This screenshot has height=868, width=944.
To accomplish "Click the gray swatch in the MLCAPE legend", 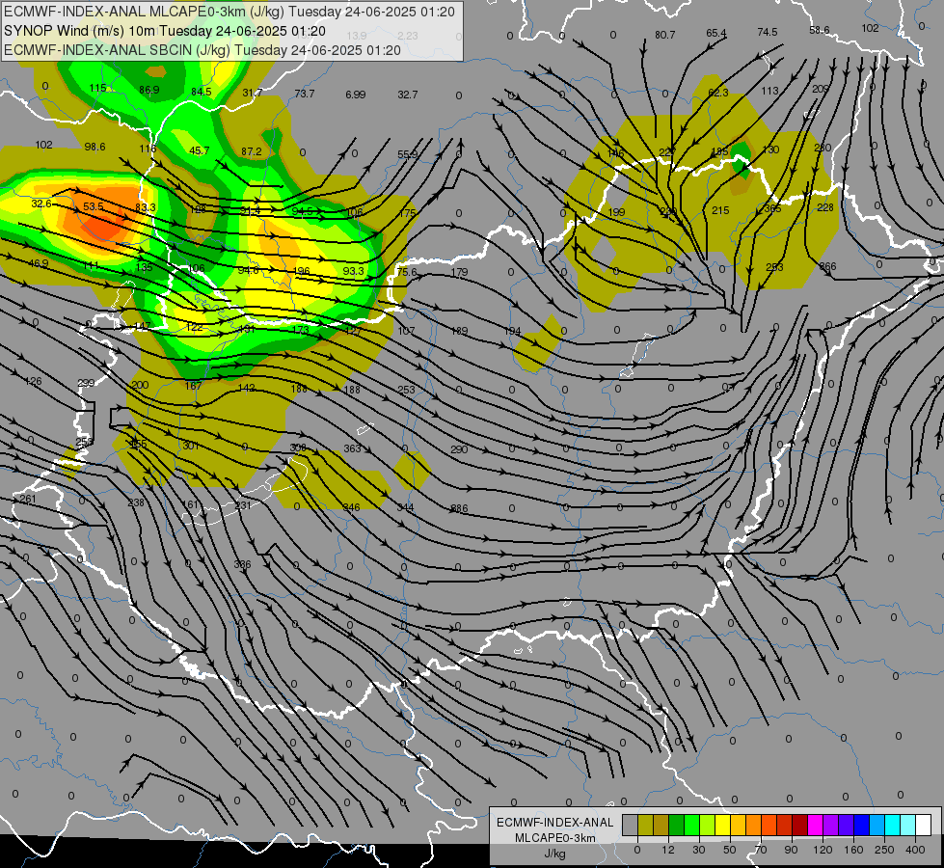I will click(x=631, y=825).
